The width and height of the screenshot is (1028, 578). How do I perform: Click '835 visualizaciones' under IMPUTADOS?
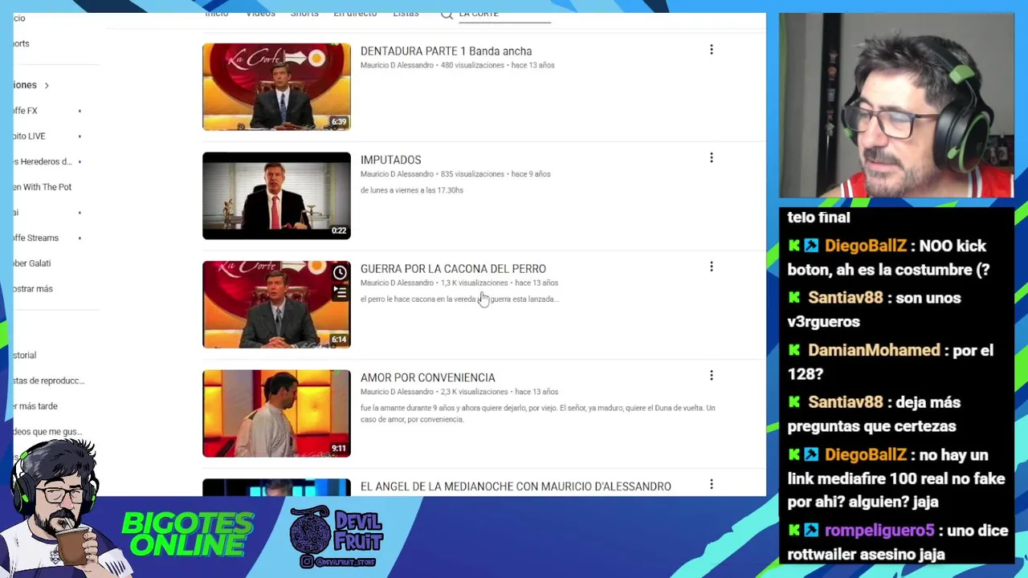[473, 174]
